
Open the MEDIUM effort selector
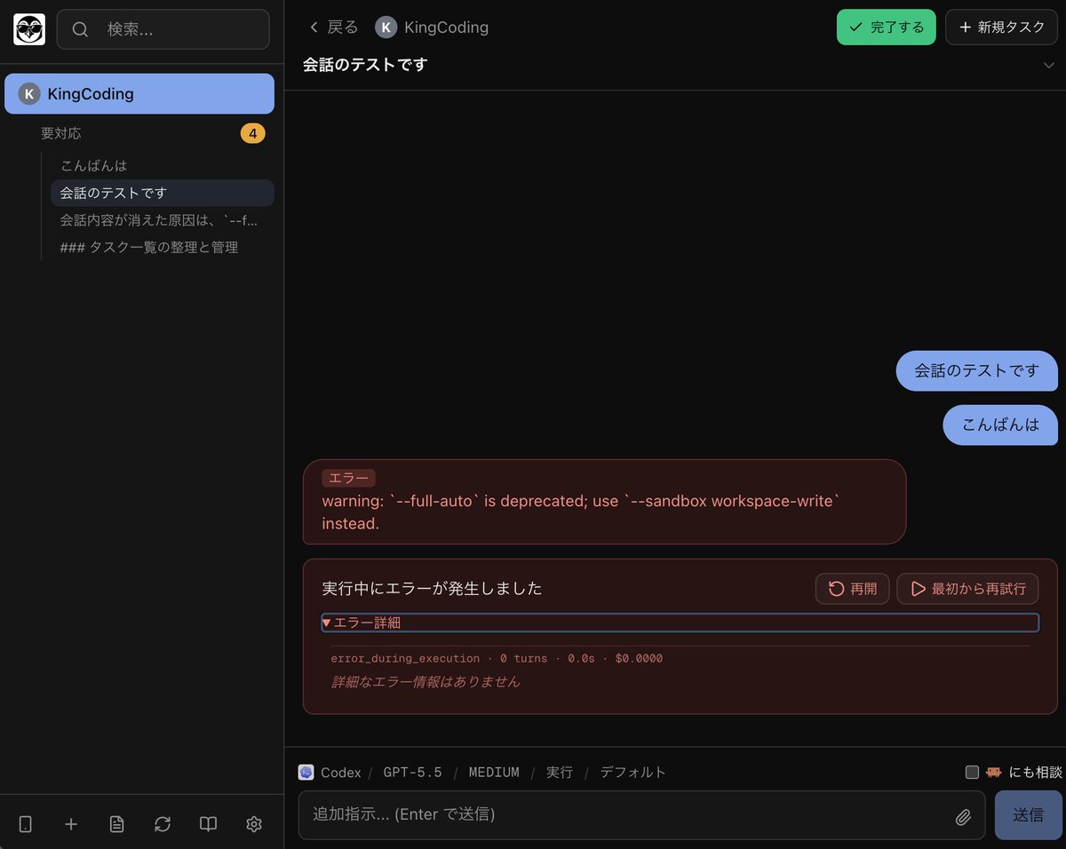click(x=494, y=773)
